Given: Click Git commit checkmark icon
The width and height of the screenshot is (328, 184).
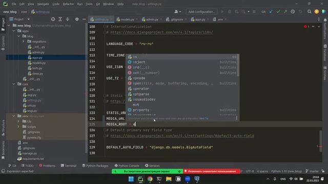Looking at the screenshot, I should (278, 12).
